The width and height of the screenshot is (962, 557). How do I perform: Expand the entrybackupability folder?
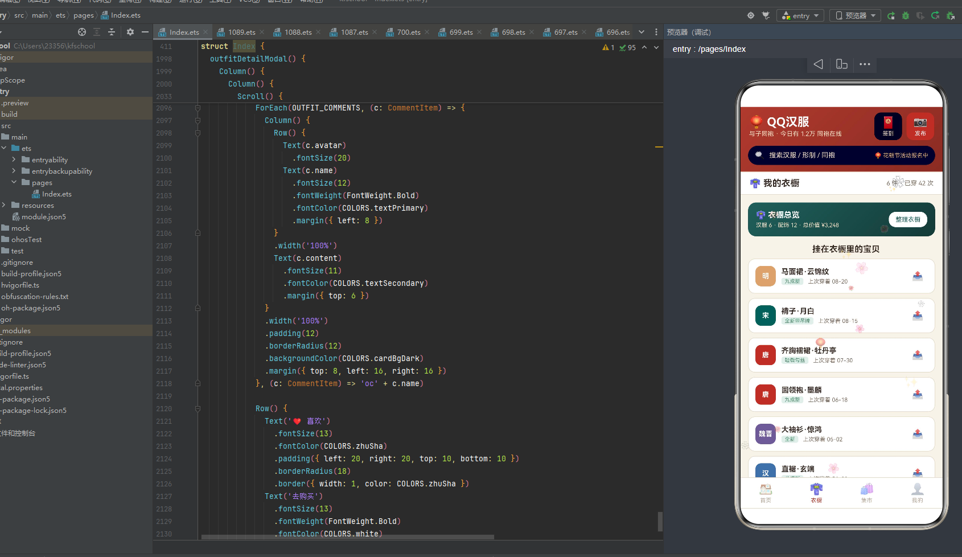(14, 171)
